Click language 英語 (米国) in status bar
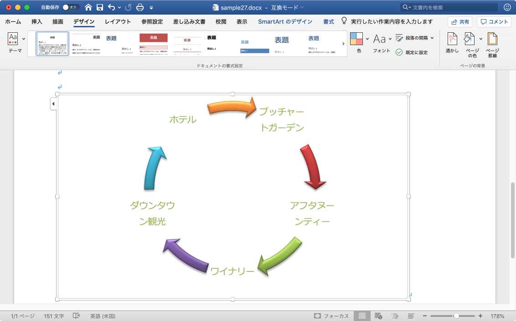Viewport: 516px width, 321px height. coord(103,316)
